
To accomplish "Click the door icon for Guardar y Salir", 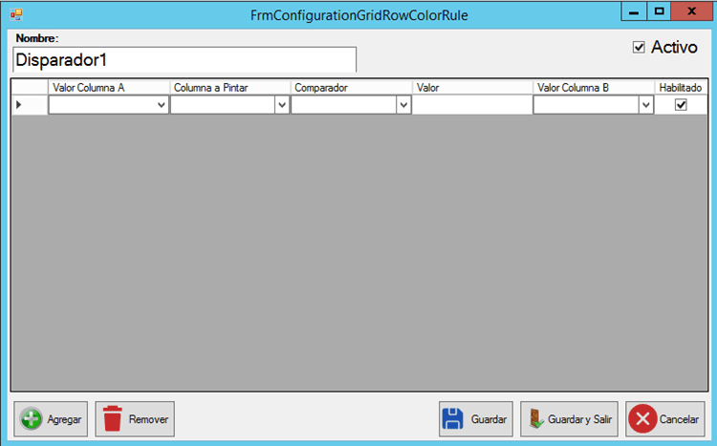I will (534, 419).
